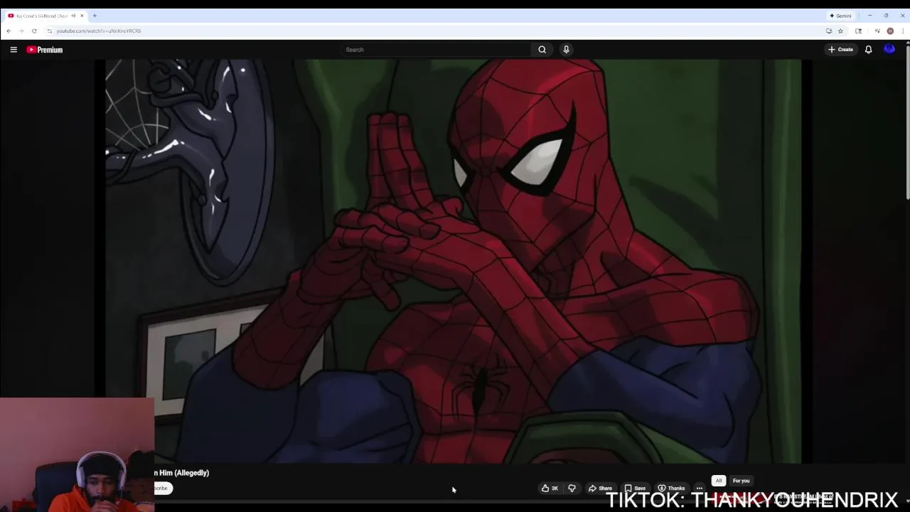Click the video title text "Him (Allegedly)"
This screenshot has height=512, width=910.
coord(184,473)
